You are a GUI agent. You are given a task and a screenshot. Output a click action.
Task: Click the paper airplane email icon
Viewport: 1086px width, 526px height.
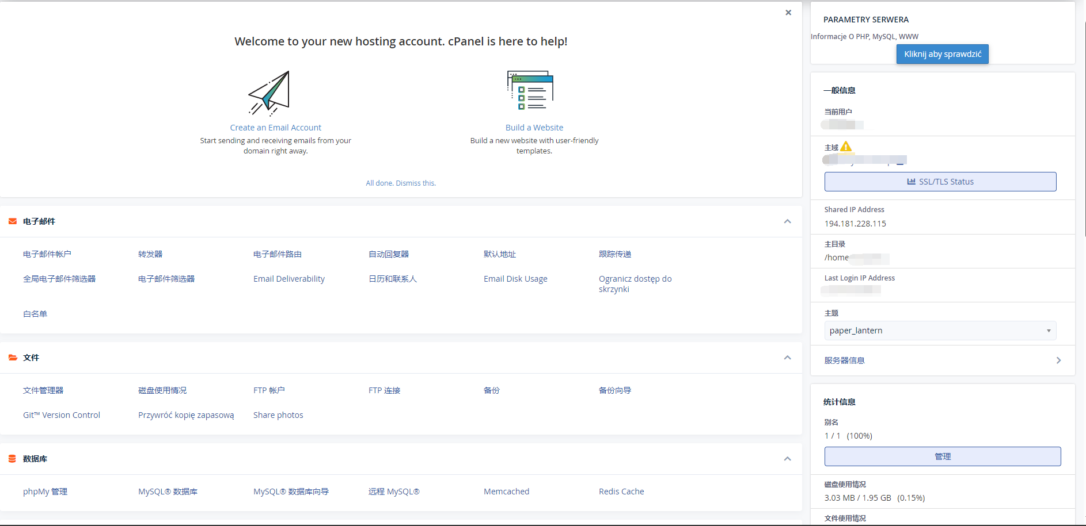(x=269, y=93)
